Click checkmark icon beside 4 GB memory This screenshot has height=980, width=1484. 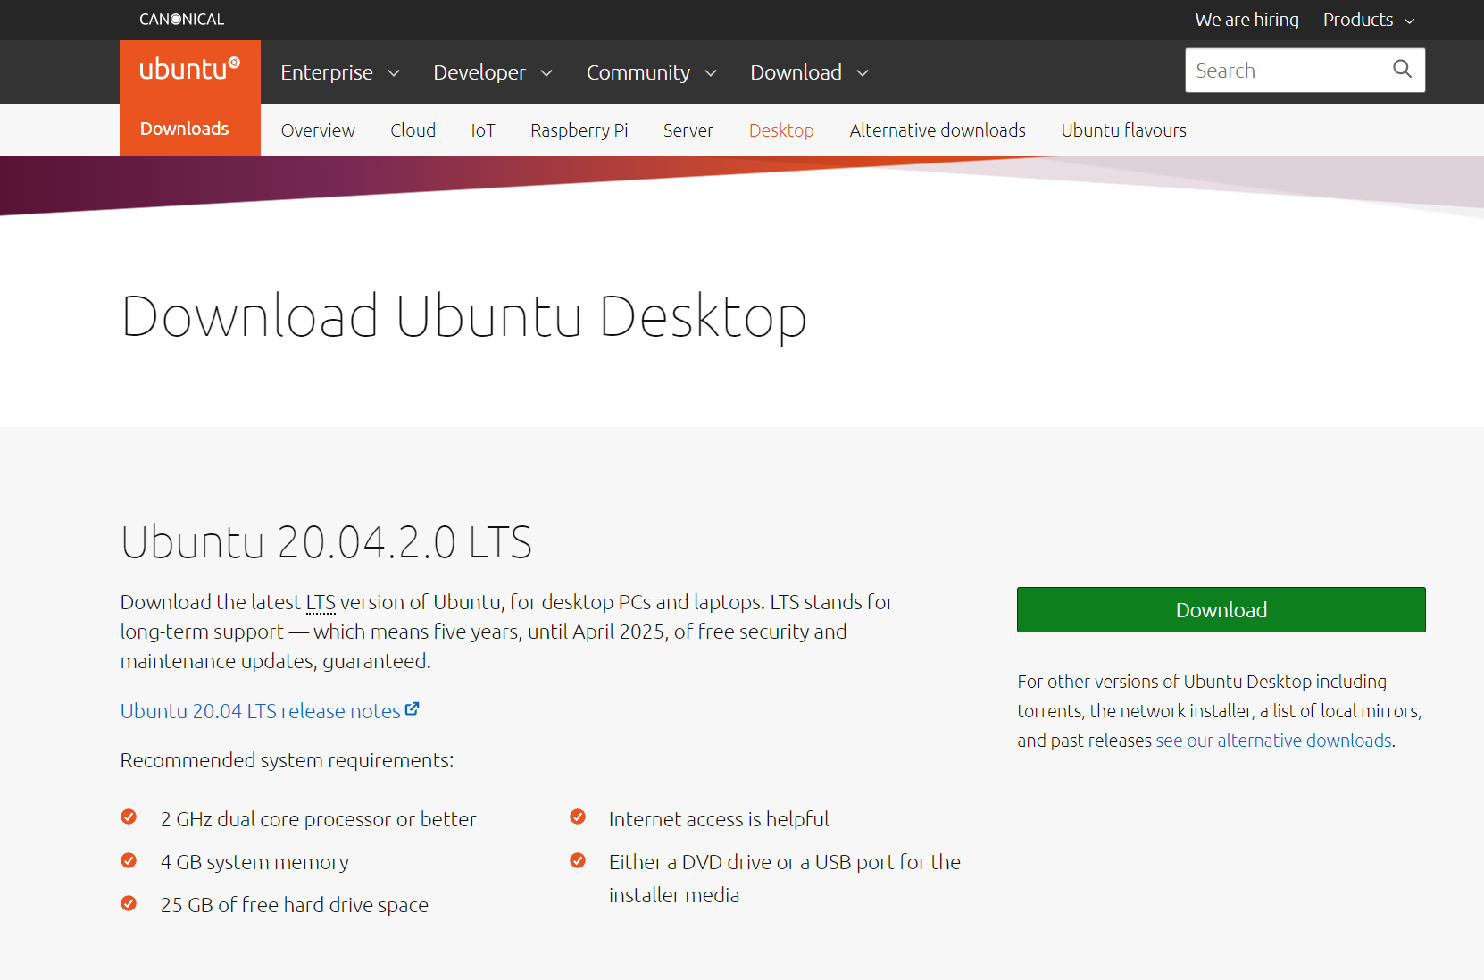129,859
